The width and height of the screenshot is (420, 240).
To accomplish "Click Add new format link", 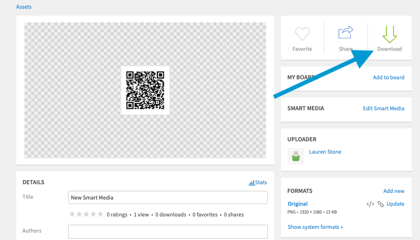I will 394,191.
